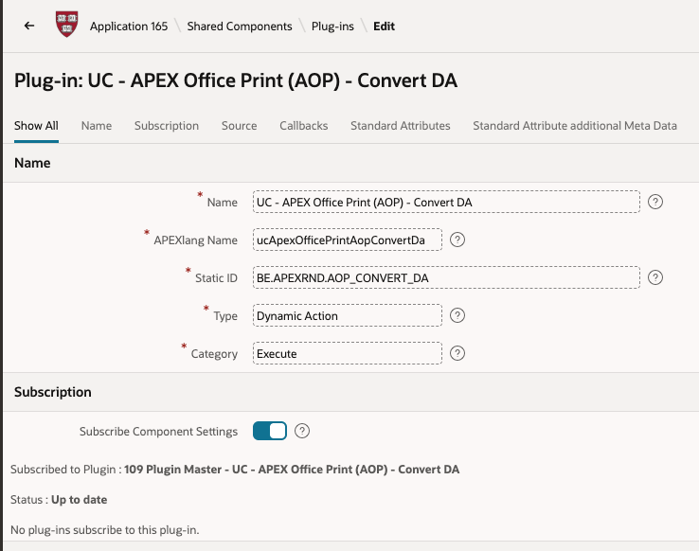This screenshot has width=699, height=551.
Task: Click the Name section heading
Action: click(x=32, y=163)
